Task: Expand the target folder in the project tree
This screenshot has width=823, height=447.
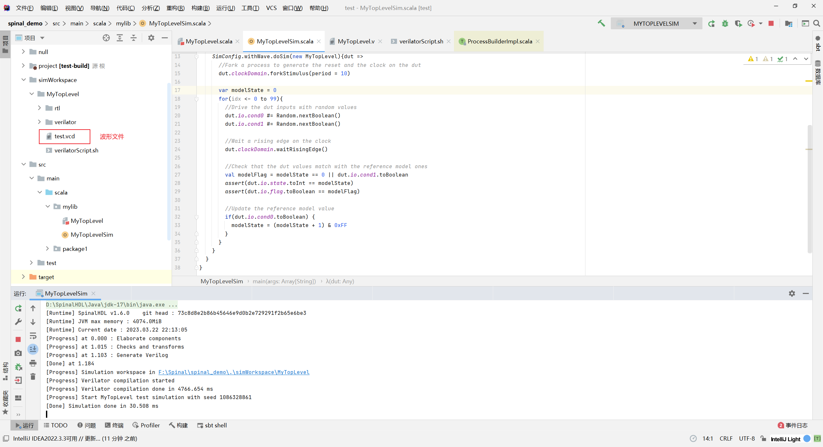Action: click(x=23, y=277)
